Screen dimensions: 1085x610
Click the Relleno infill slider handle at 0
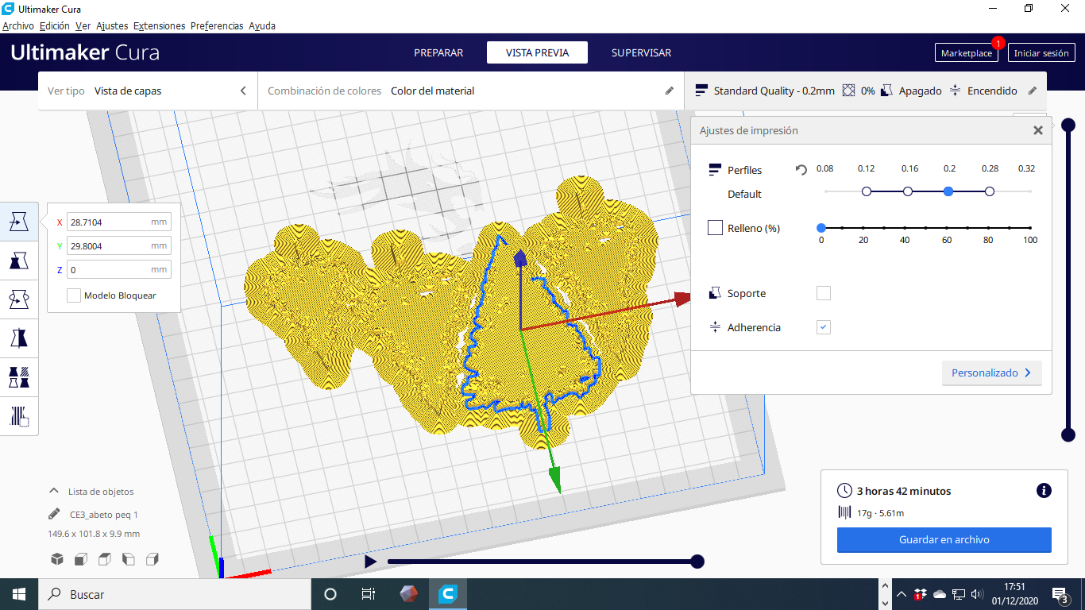pos(821,228)
